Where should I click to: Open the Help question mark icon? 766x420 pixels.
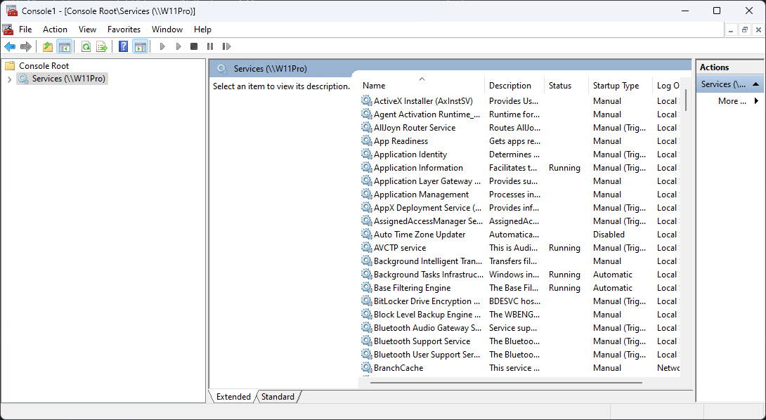[x=124, y=46]
